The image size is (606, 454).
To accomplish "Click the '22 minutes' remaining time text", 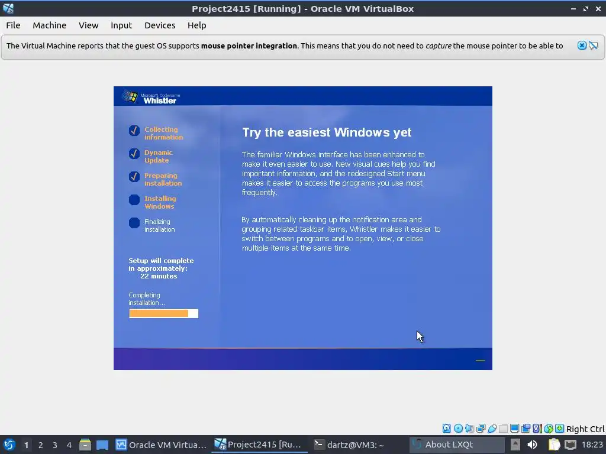I will click(159, 276).
